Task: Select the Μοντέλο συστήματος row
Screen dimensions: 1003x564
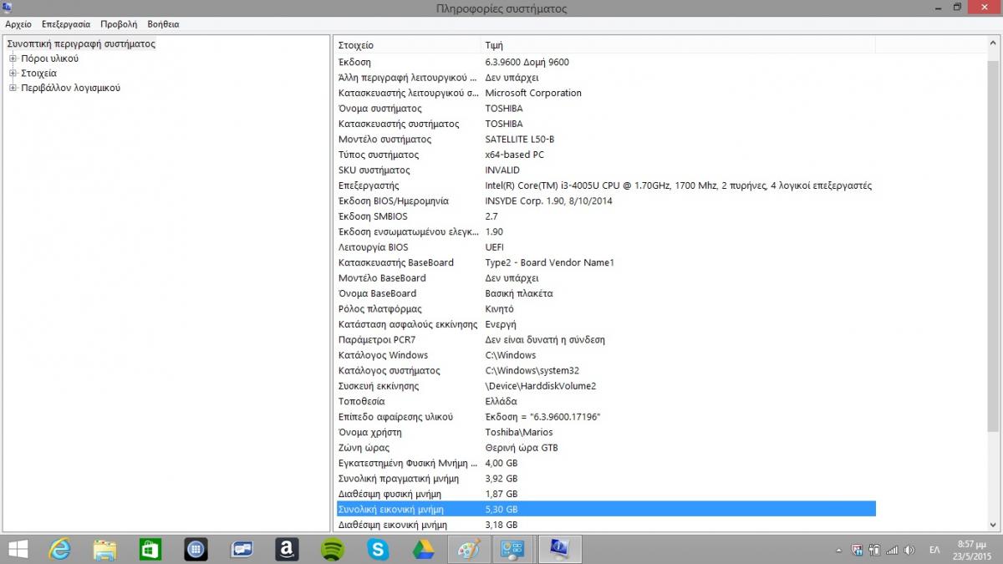Action: pos(606,140)
